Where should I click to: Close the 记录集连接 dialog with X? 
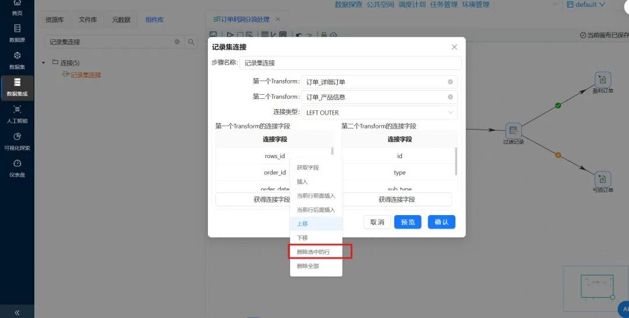tap(454, 47)
